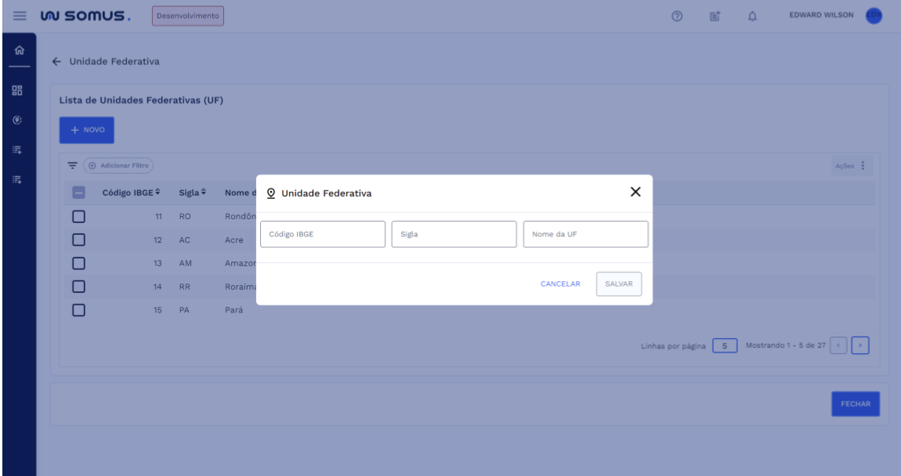Click the Salvar button
Image resolution: width=901 pixels, height=476 pixels.
(x=619, y=284)
